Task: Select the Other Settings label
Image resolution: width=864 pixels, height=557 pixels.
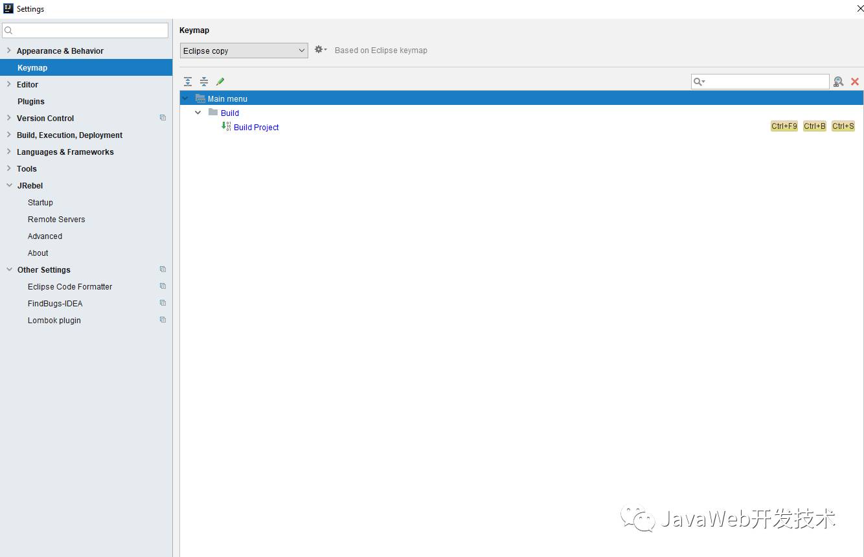Action: 43,270
